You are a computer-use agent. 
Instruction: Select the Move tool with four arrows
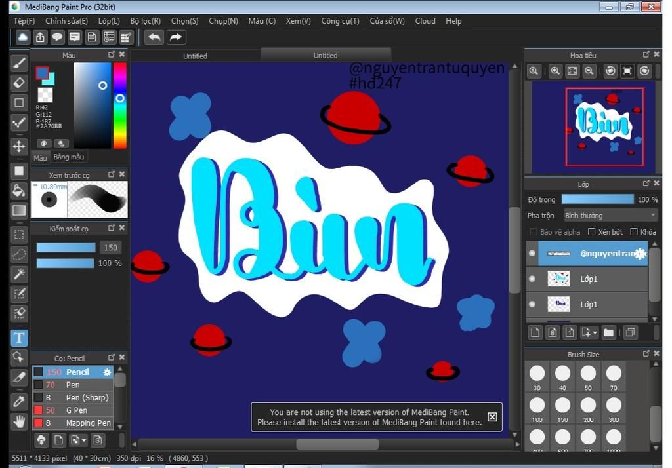pyautogui.click(x=19, y=146)
